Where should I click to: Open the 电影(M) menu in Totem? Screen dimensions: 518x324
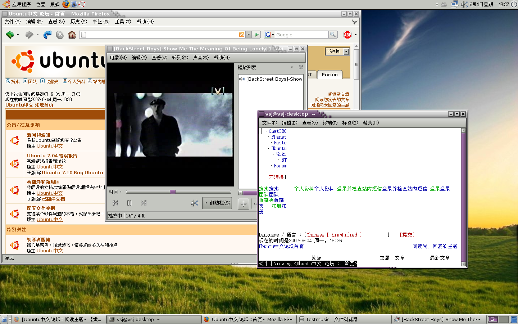[x=118, y=58]
